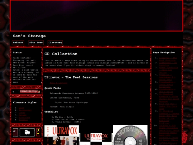Click the Ultravox front cover thumbnail

(62, 135)
